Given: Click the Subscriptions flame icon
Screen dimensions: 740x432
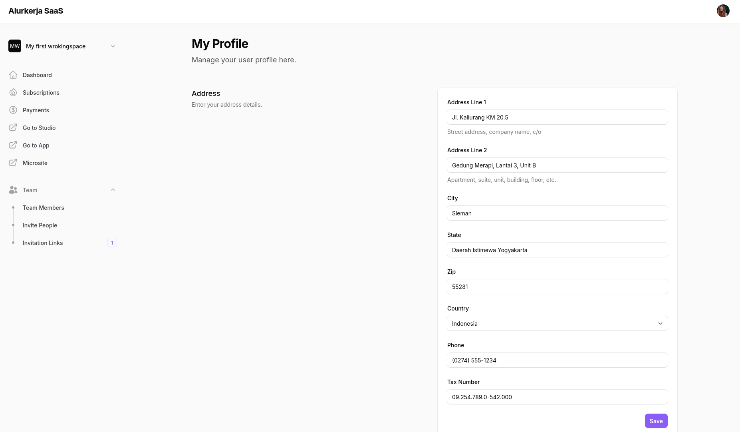Looking at the screenshot, I should coord(13,93).
